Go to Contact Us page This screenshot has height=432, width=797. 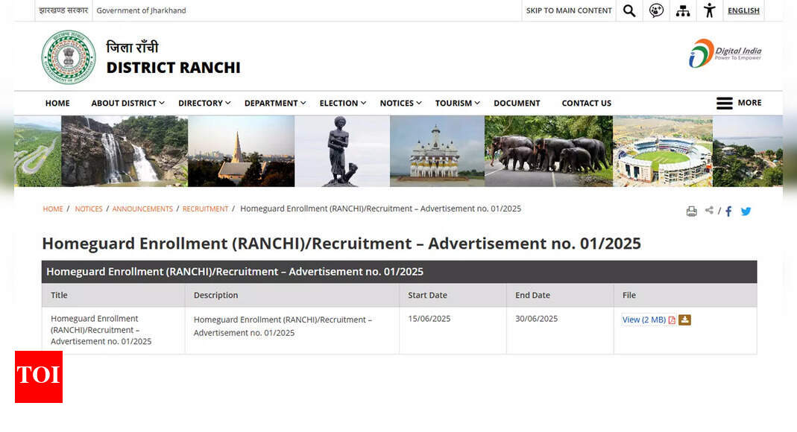point(586,104)
